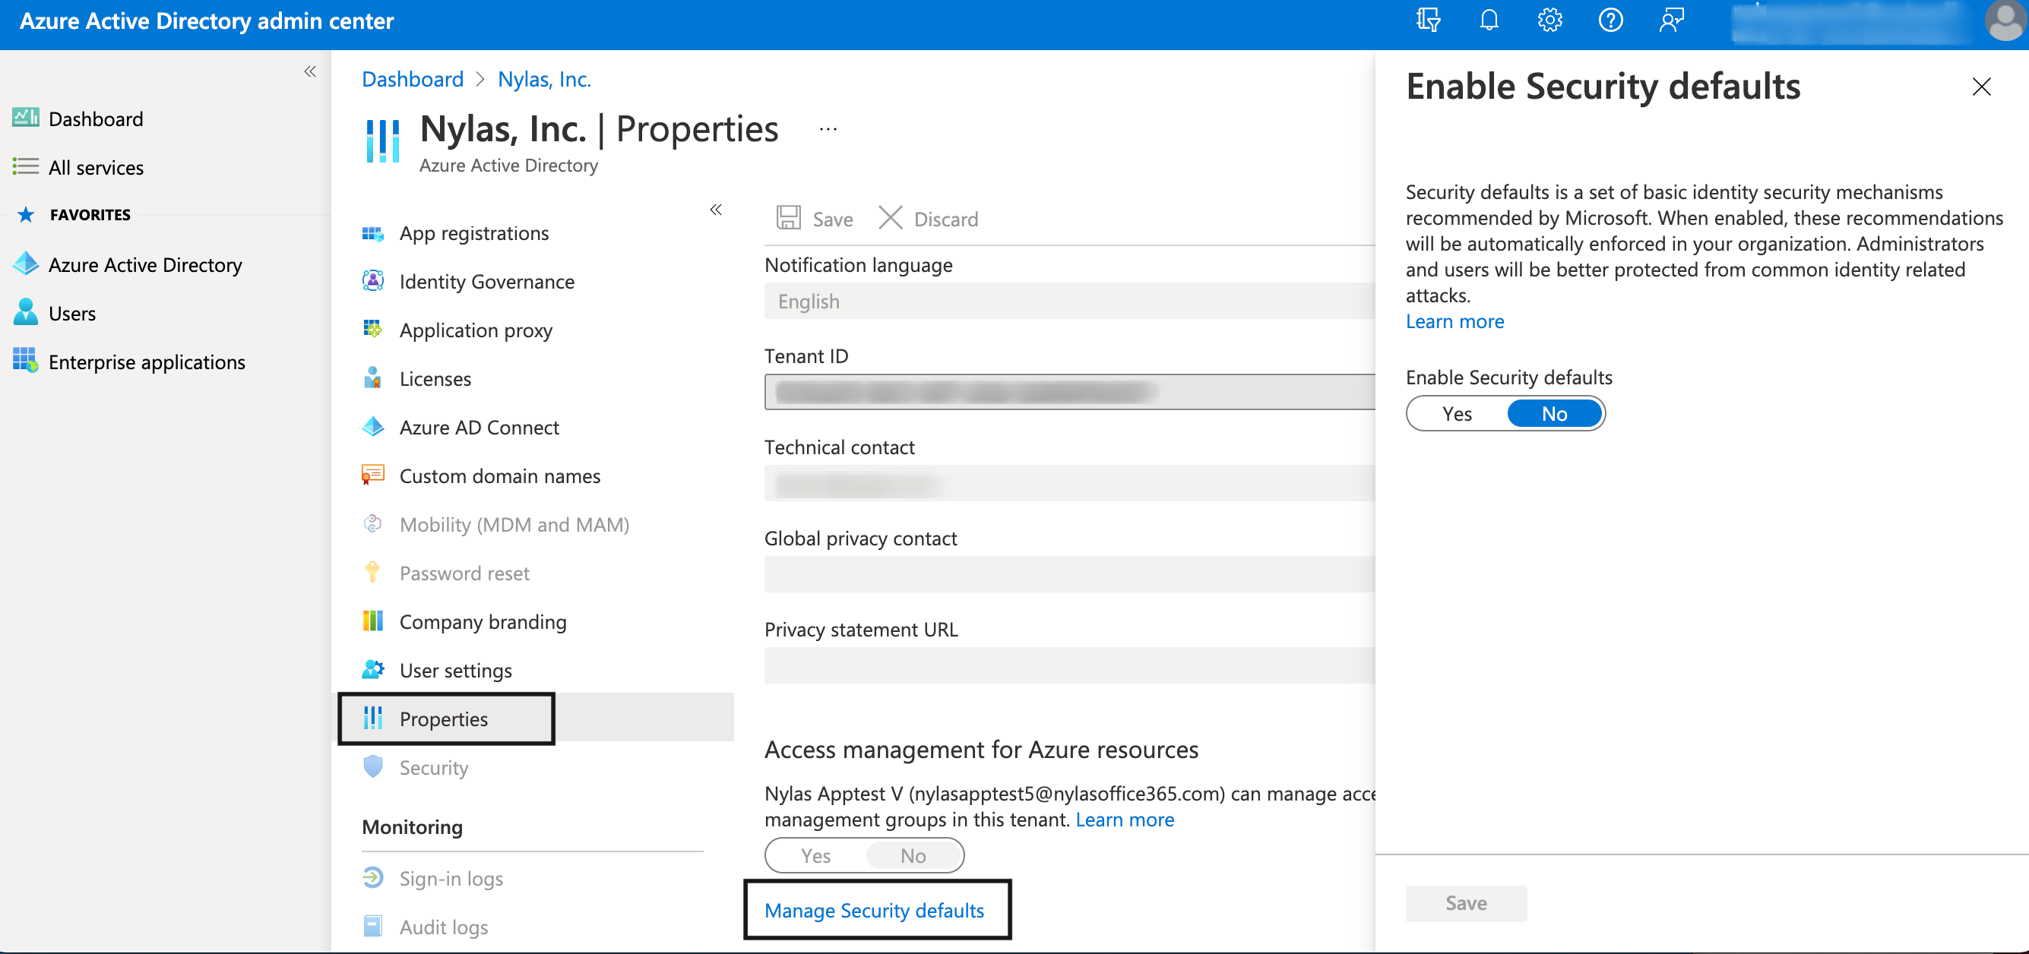The image size is (2029, 954).
Task: Open Learn more about security defaults
Action: [x=1454, y=321]
